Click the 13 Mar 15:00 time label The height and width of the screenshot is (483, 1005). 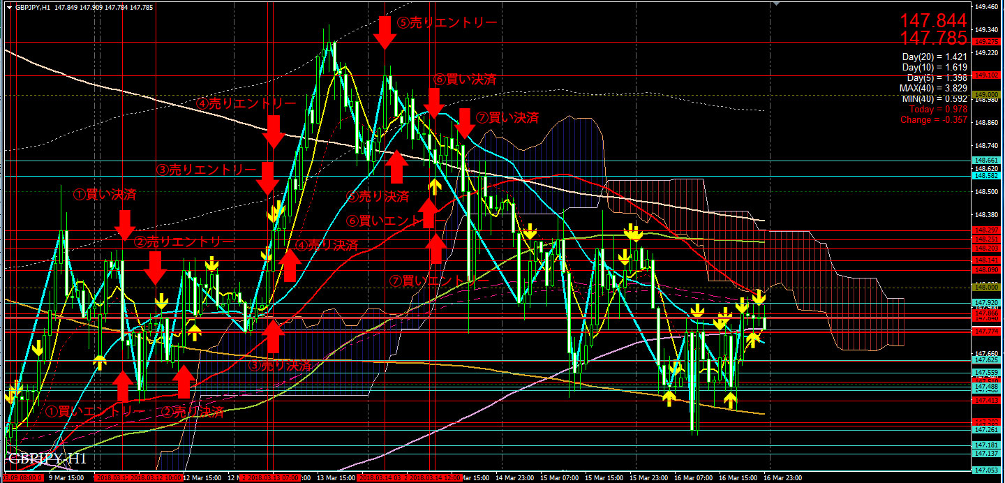[x=335, y=478]
